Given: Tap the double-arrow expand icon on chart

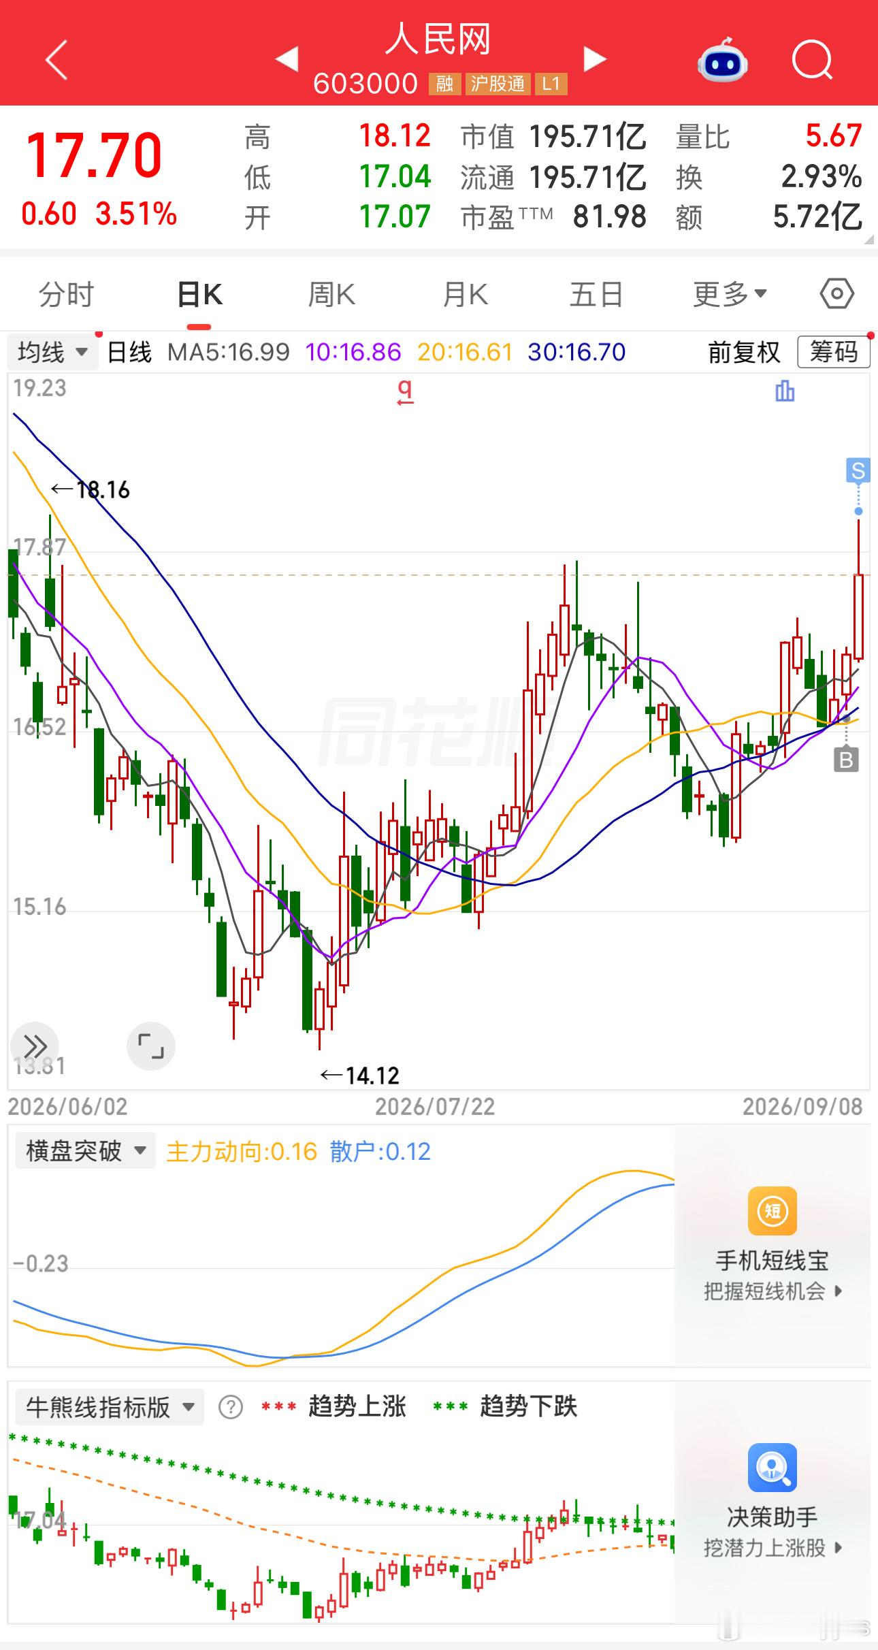Looking at the screenshot, I should 35,1046.
